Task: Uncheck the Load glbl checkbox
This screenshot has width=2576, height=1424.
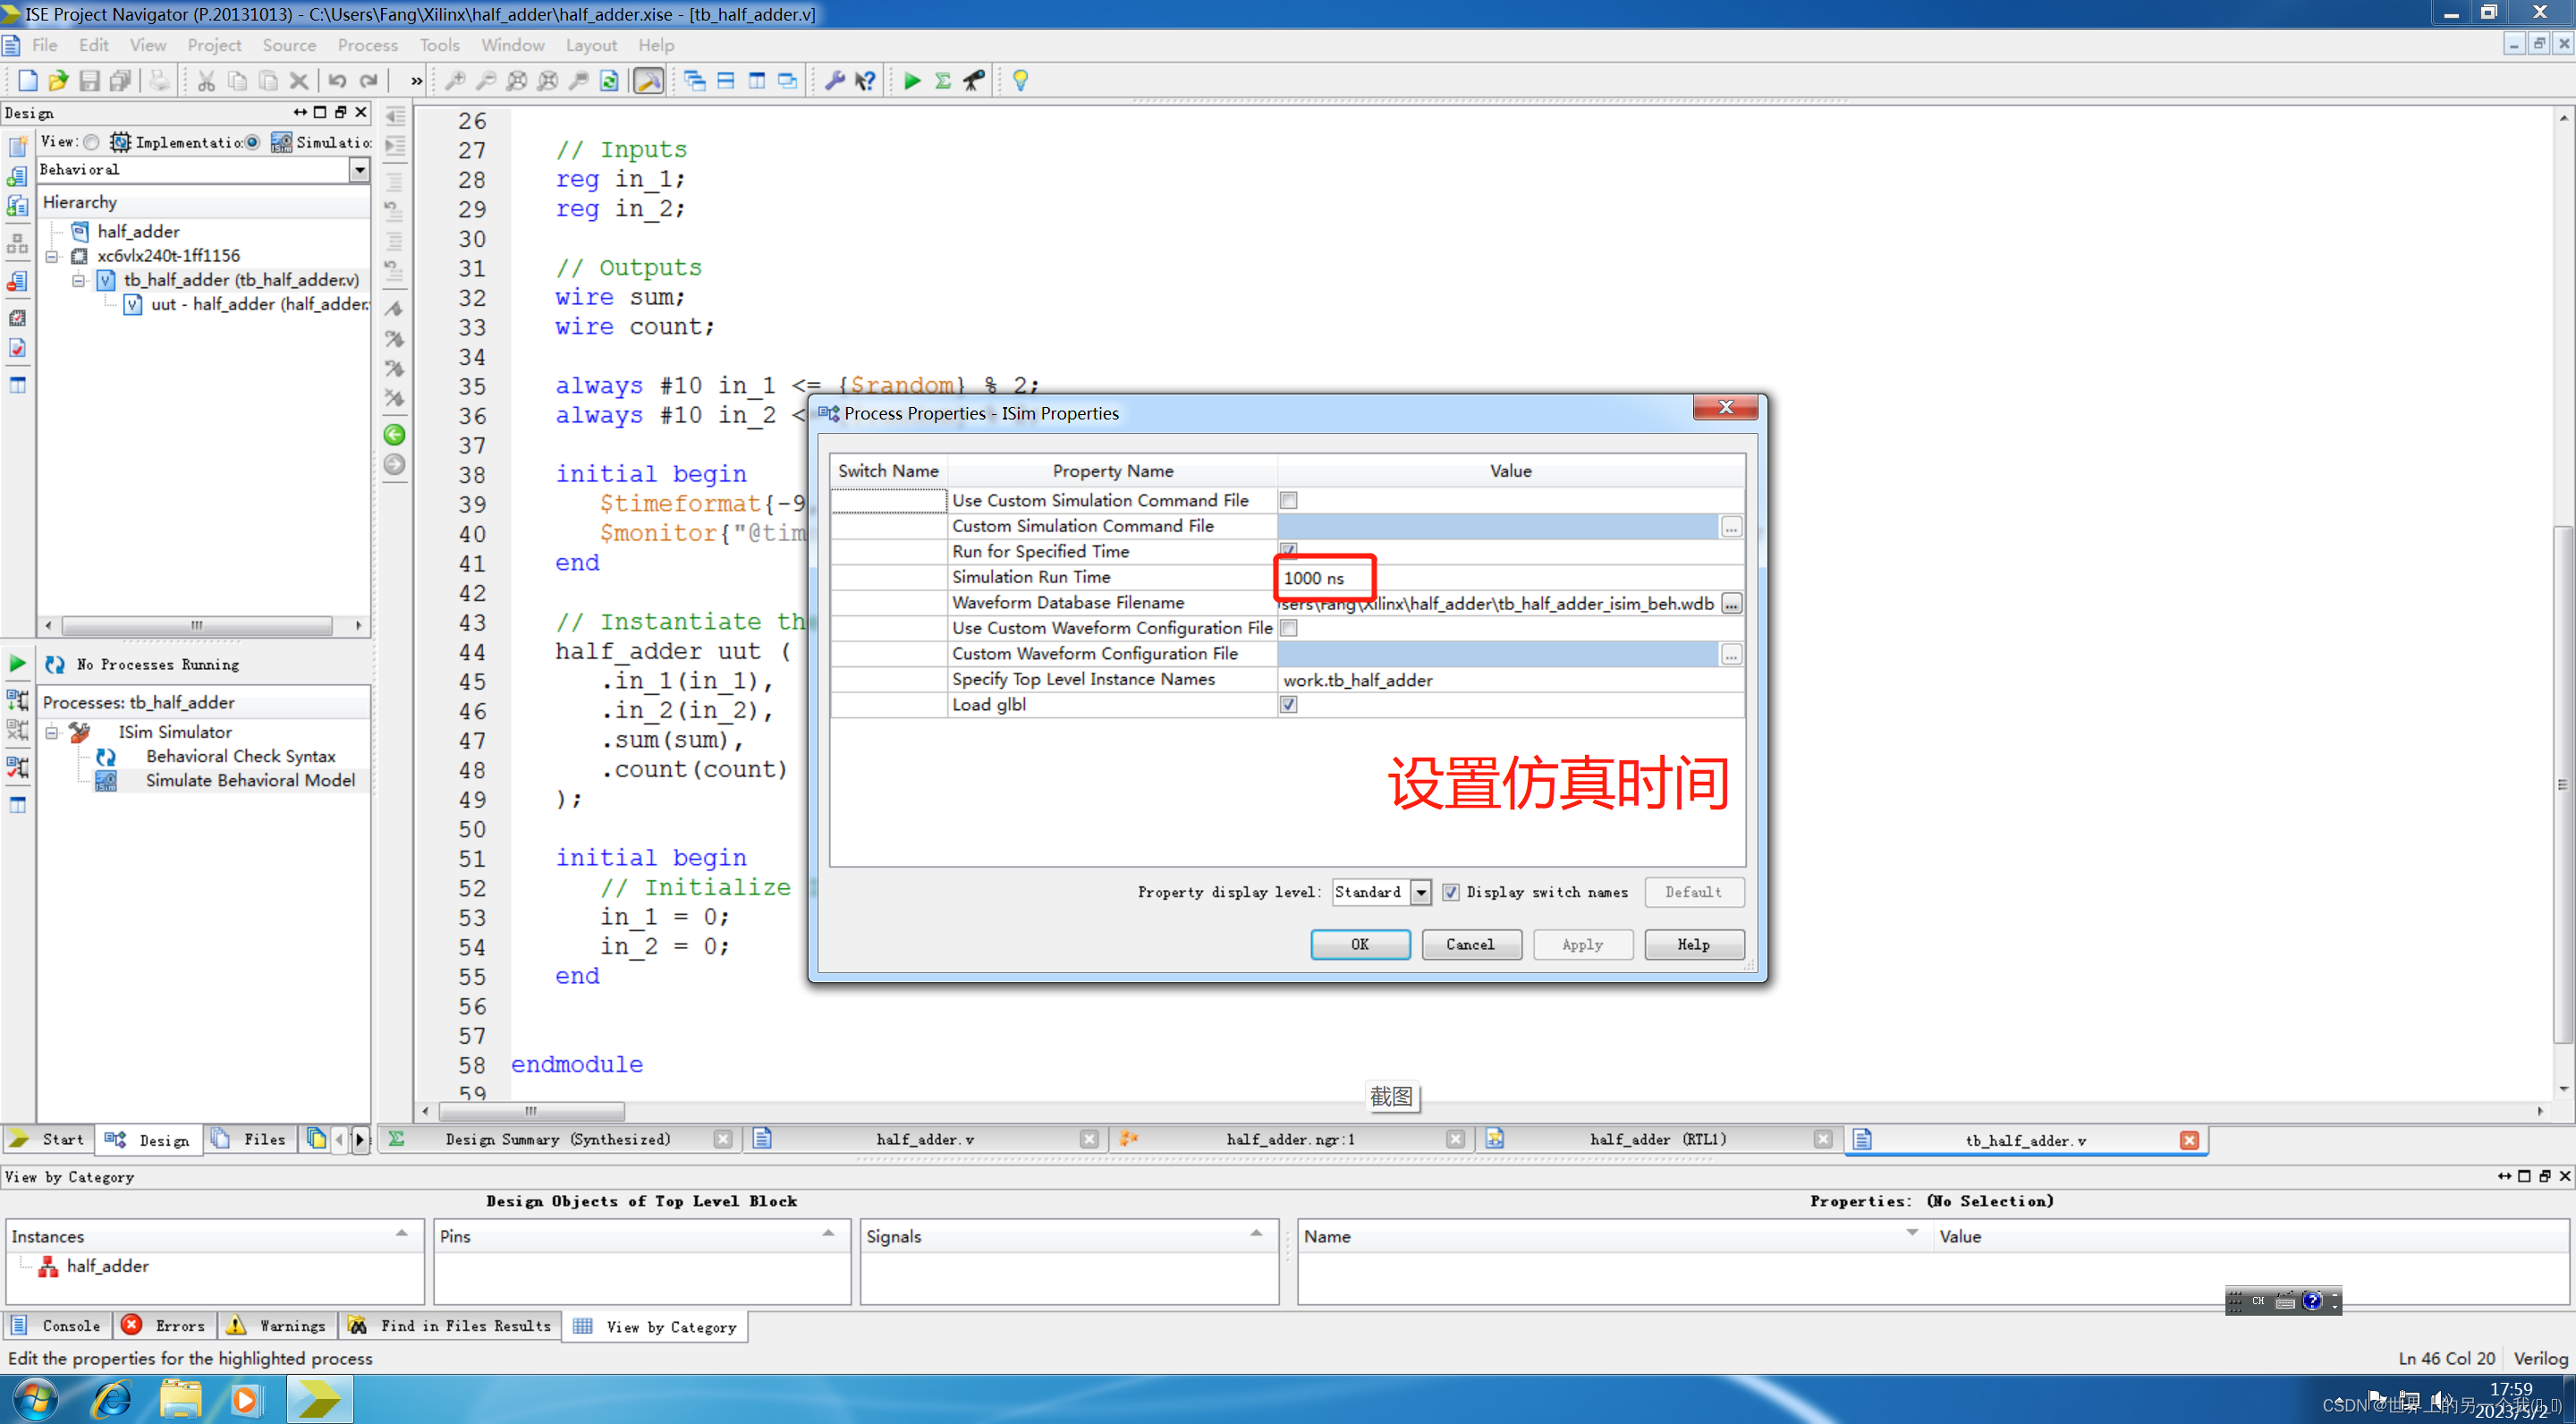Action: coord(1288,704)
